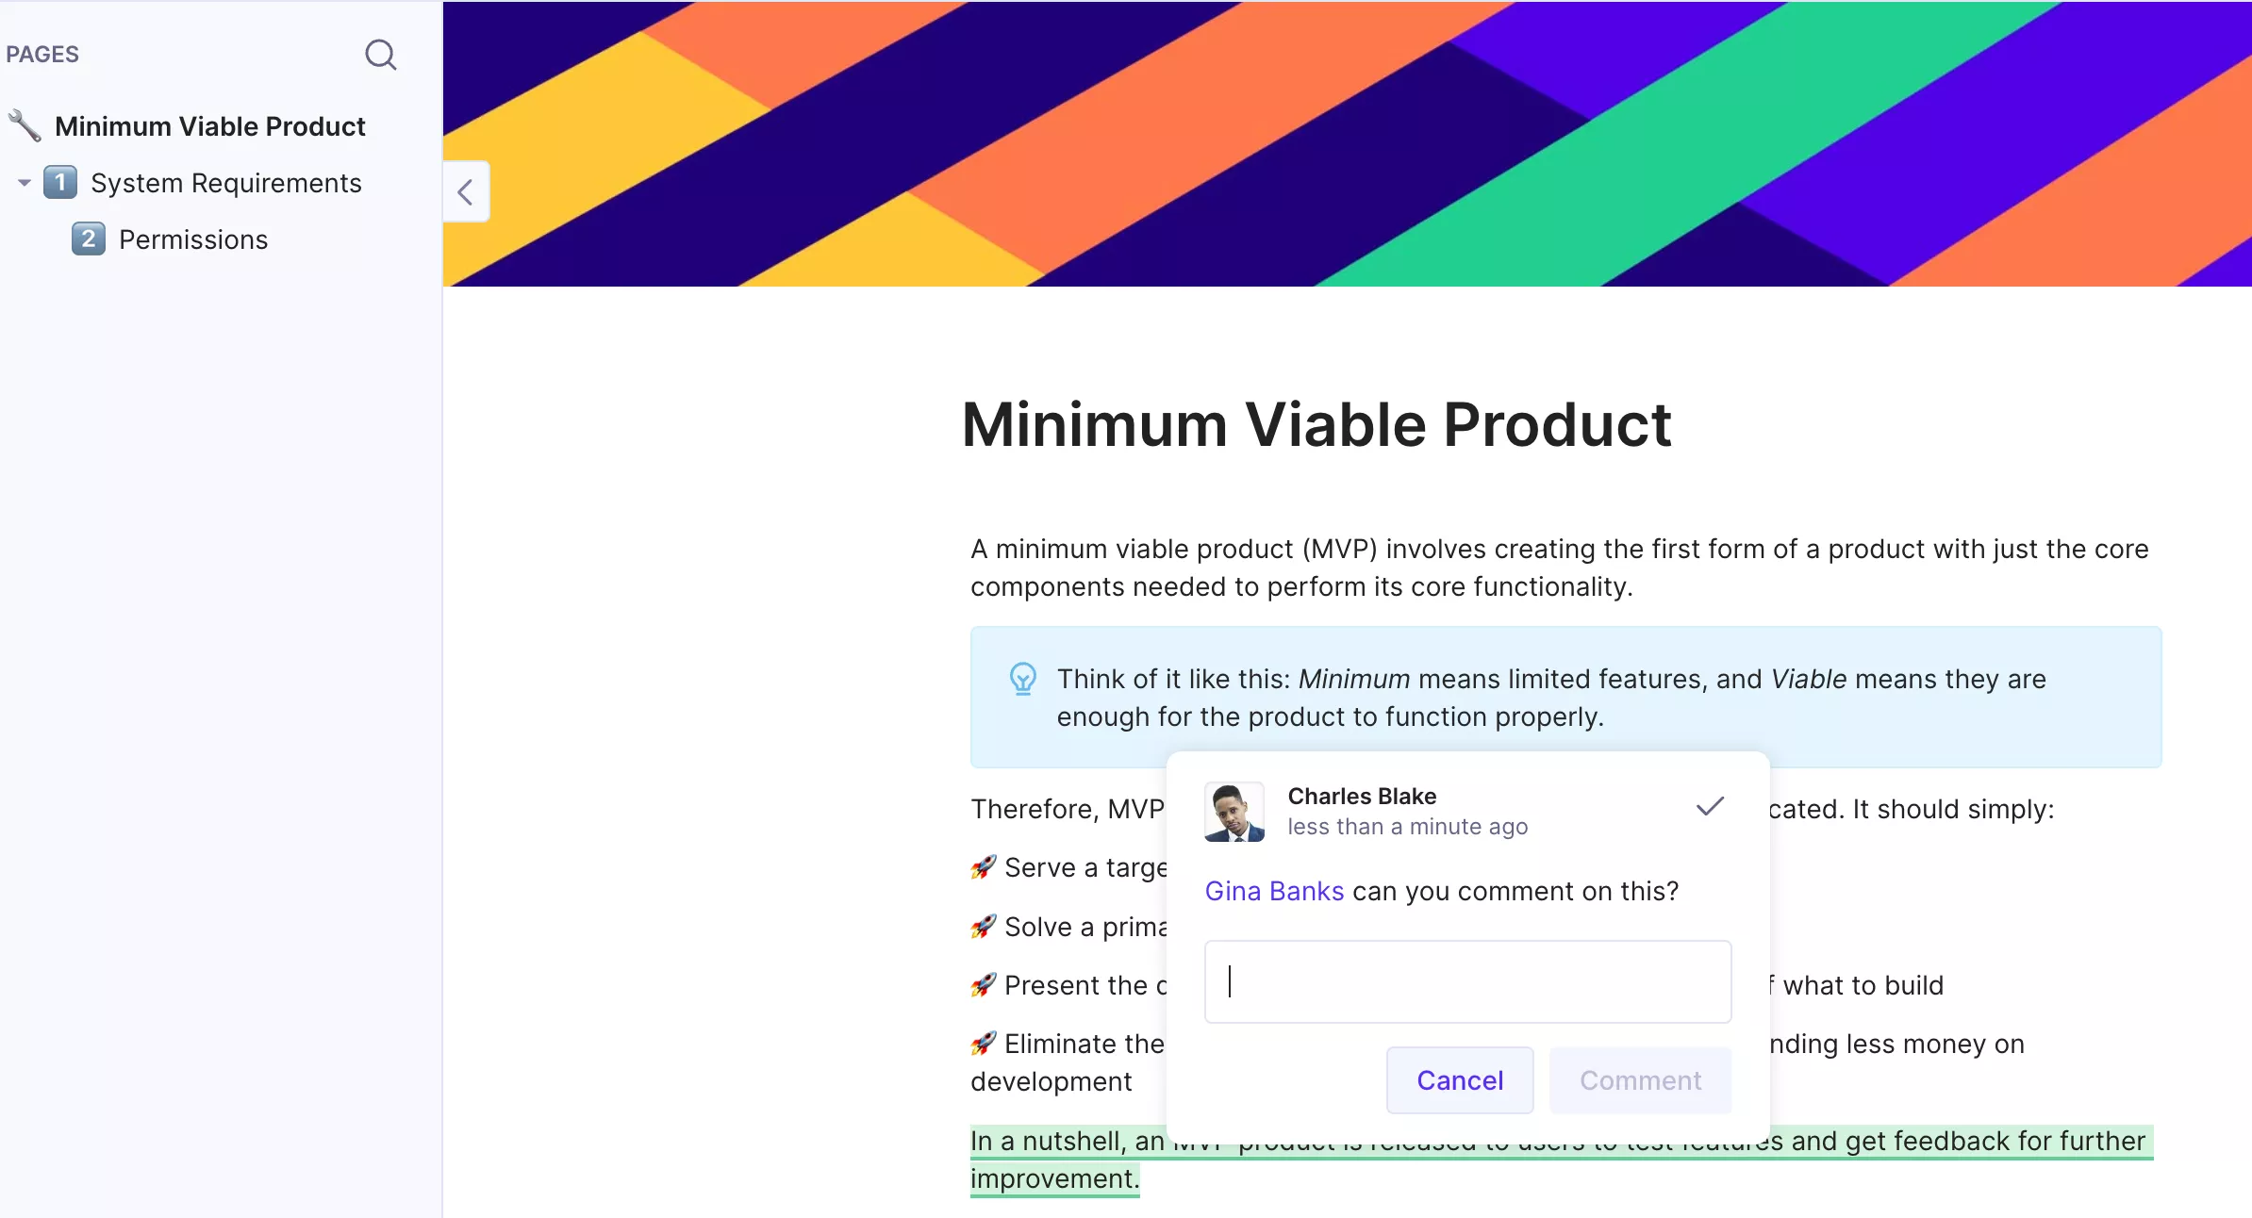The width and height of the screenshot is (2252, 1218).
Task: Open the Permissions subpage
Action: coord(193,239)
